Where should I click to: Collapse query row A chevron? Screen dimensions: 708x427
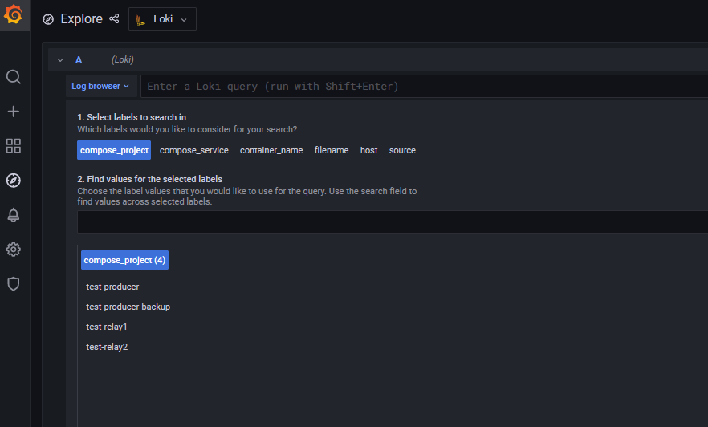60,60
